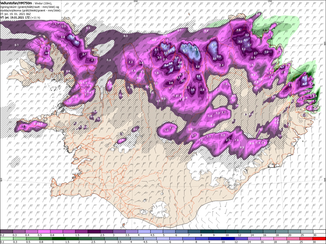Click the 4.7 value near the east coast
This screenshot has width=326, height=244.
[304, 84]
